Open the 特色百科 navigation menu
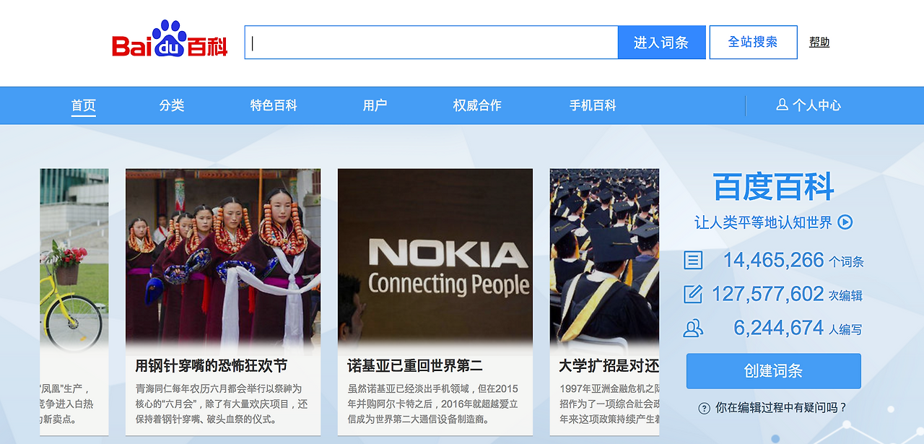 click(274, 105)
